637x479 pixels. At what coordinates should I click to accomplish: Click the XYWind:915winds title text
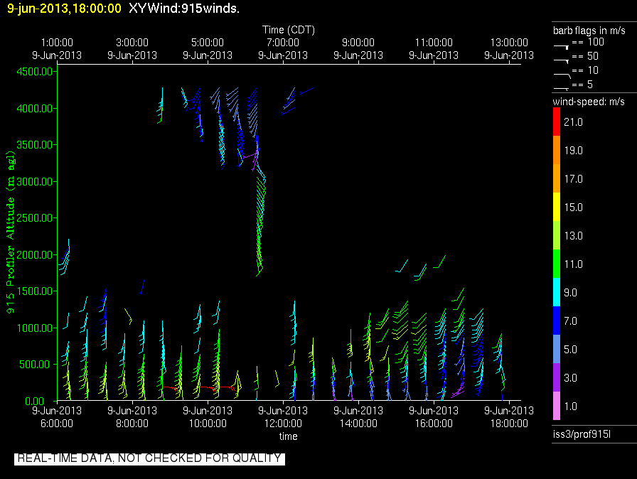point(183,9)
